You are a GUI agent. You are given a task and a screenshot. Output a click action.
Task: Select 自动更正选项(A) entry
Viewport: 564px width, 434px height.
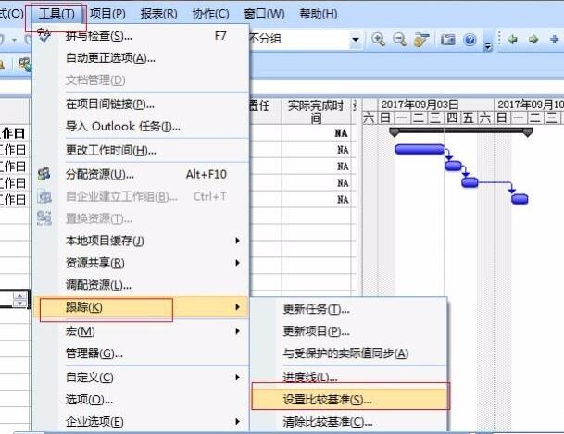pyautogui.click(x=141, y=58)
